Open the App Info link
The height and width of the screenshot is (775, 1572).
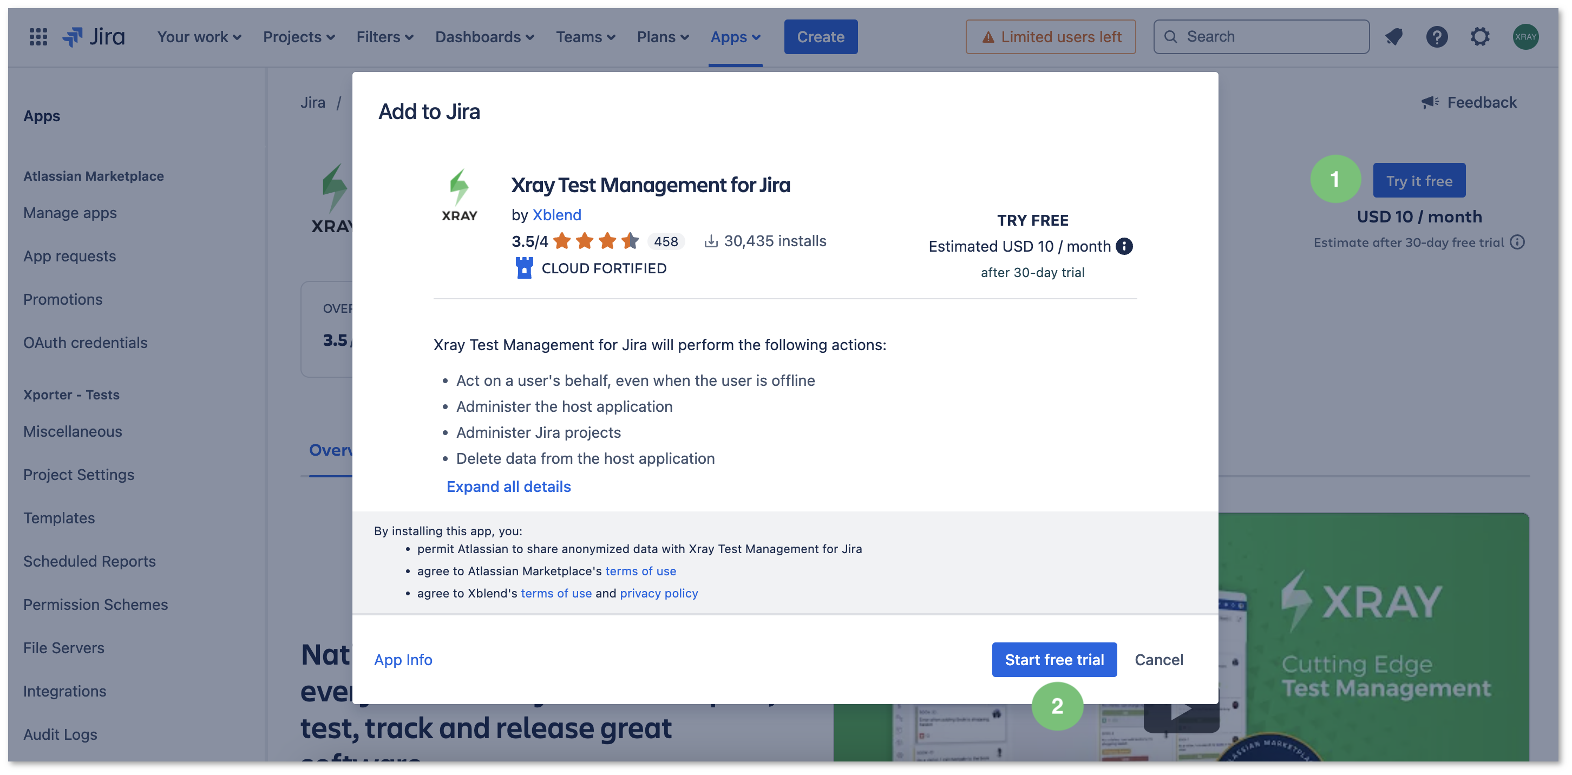pyautogui.click(x=403, y=659)
